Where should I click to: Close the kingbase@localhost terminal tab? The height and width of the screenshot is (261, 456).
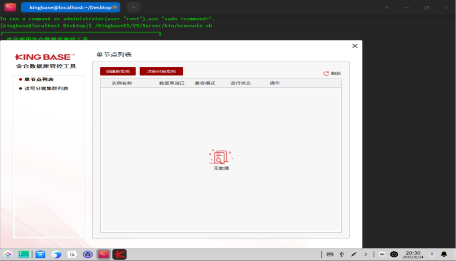point(115,7)
